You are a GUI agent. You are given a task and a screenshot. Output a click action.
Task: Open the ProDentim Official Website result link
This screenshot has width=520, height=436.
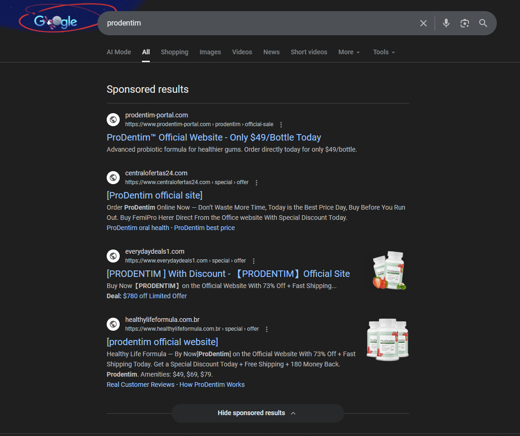(213, 137)
